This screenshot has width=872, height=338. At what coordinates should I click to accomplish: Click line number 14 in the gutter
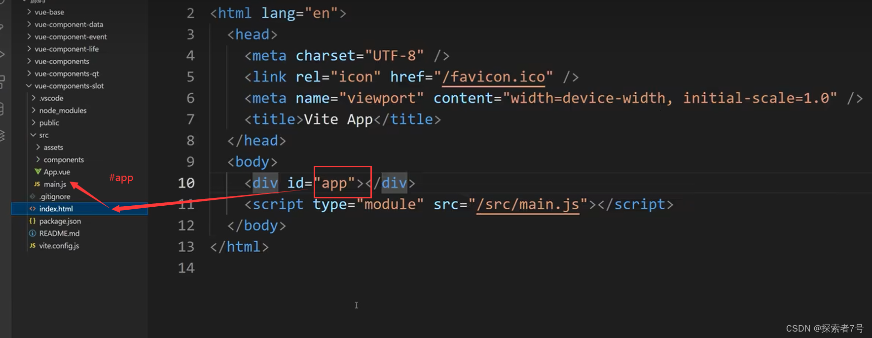coord(186,268)
